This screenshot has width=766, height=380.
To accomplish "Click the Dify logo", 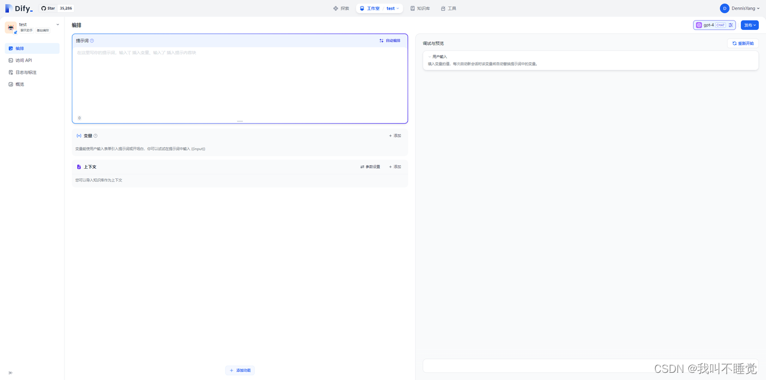I will [x=19, y=8].
